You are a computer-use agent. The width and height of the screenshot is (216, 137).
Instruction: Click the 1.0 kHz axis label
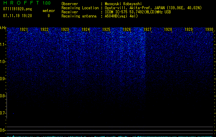[x=3, y=62]
